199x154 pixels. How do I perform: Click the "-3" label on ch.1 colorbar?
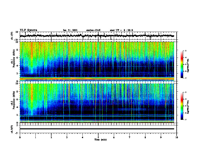(185, 51)
